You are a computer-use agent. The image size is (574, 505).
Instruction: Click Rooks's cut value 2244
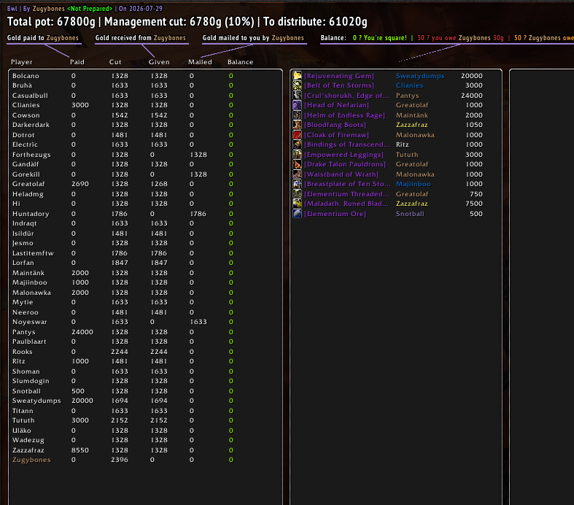(x=120, y=352)
